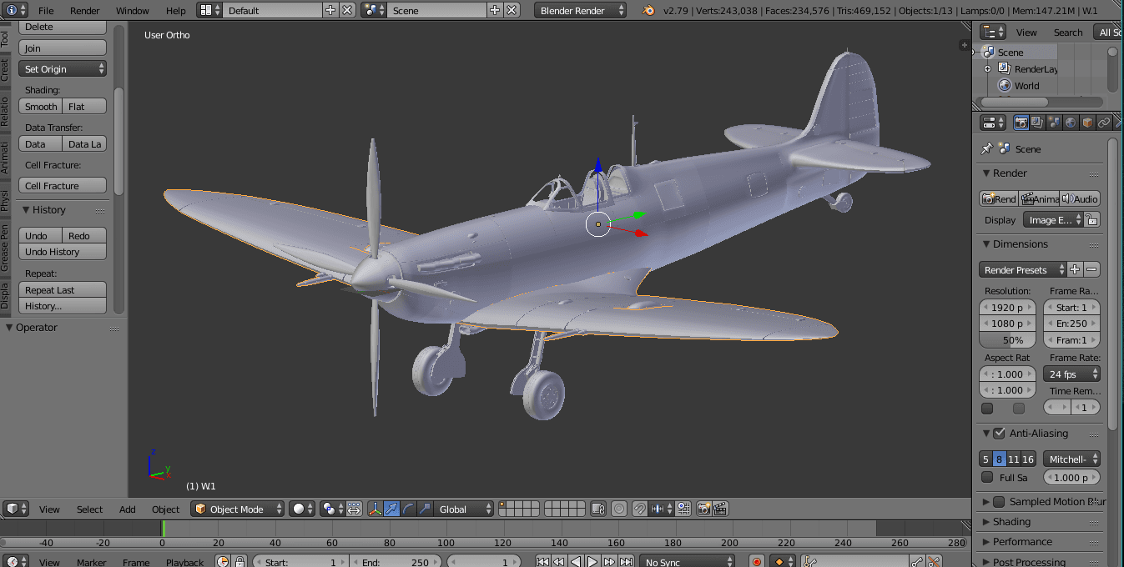Open the 3D View editor type selector

[17, 509]
